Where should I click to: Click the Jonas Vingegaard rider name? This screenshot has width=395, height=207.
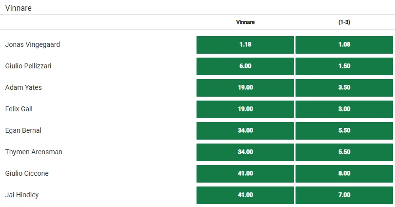pos(33,44)
